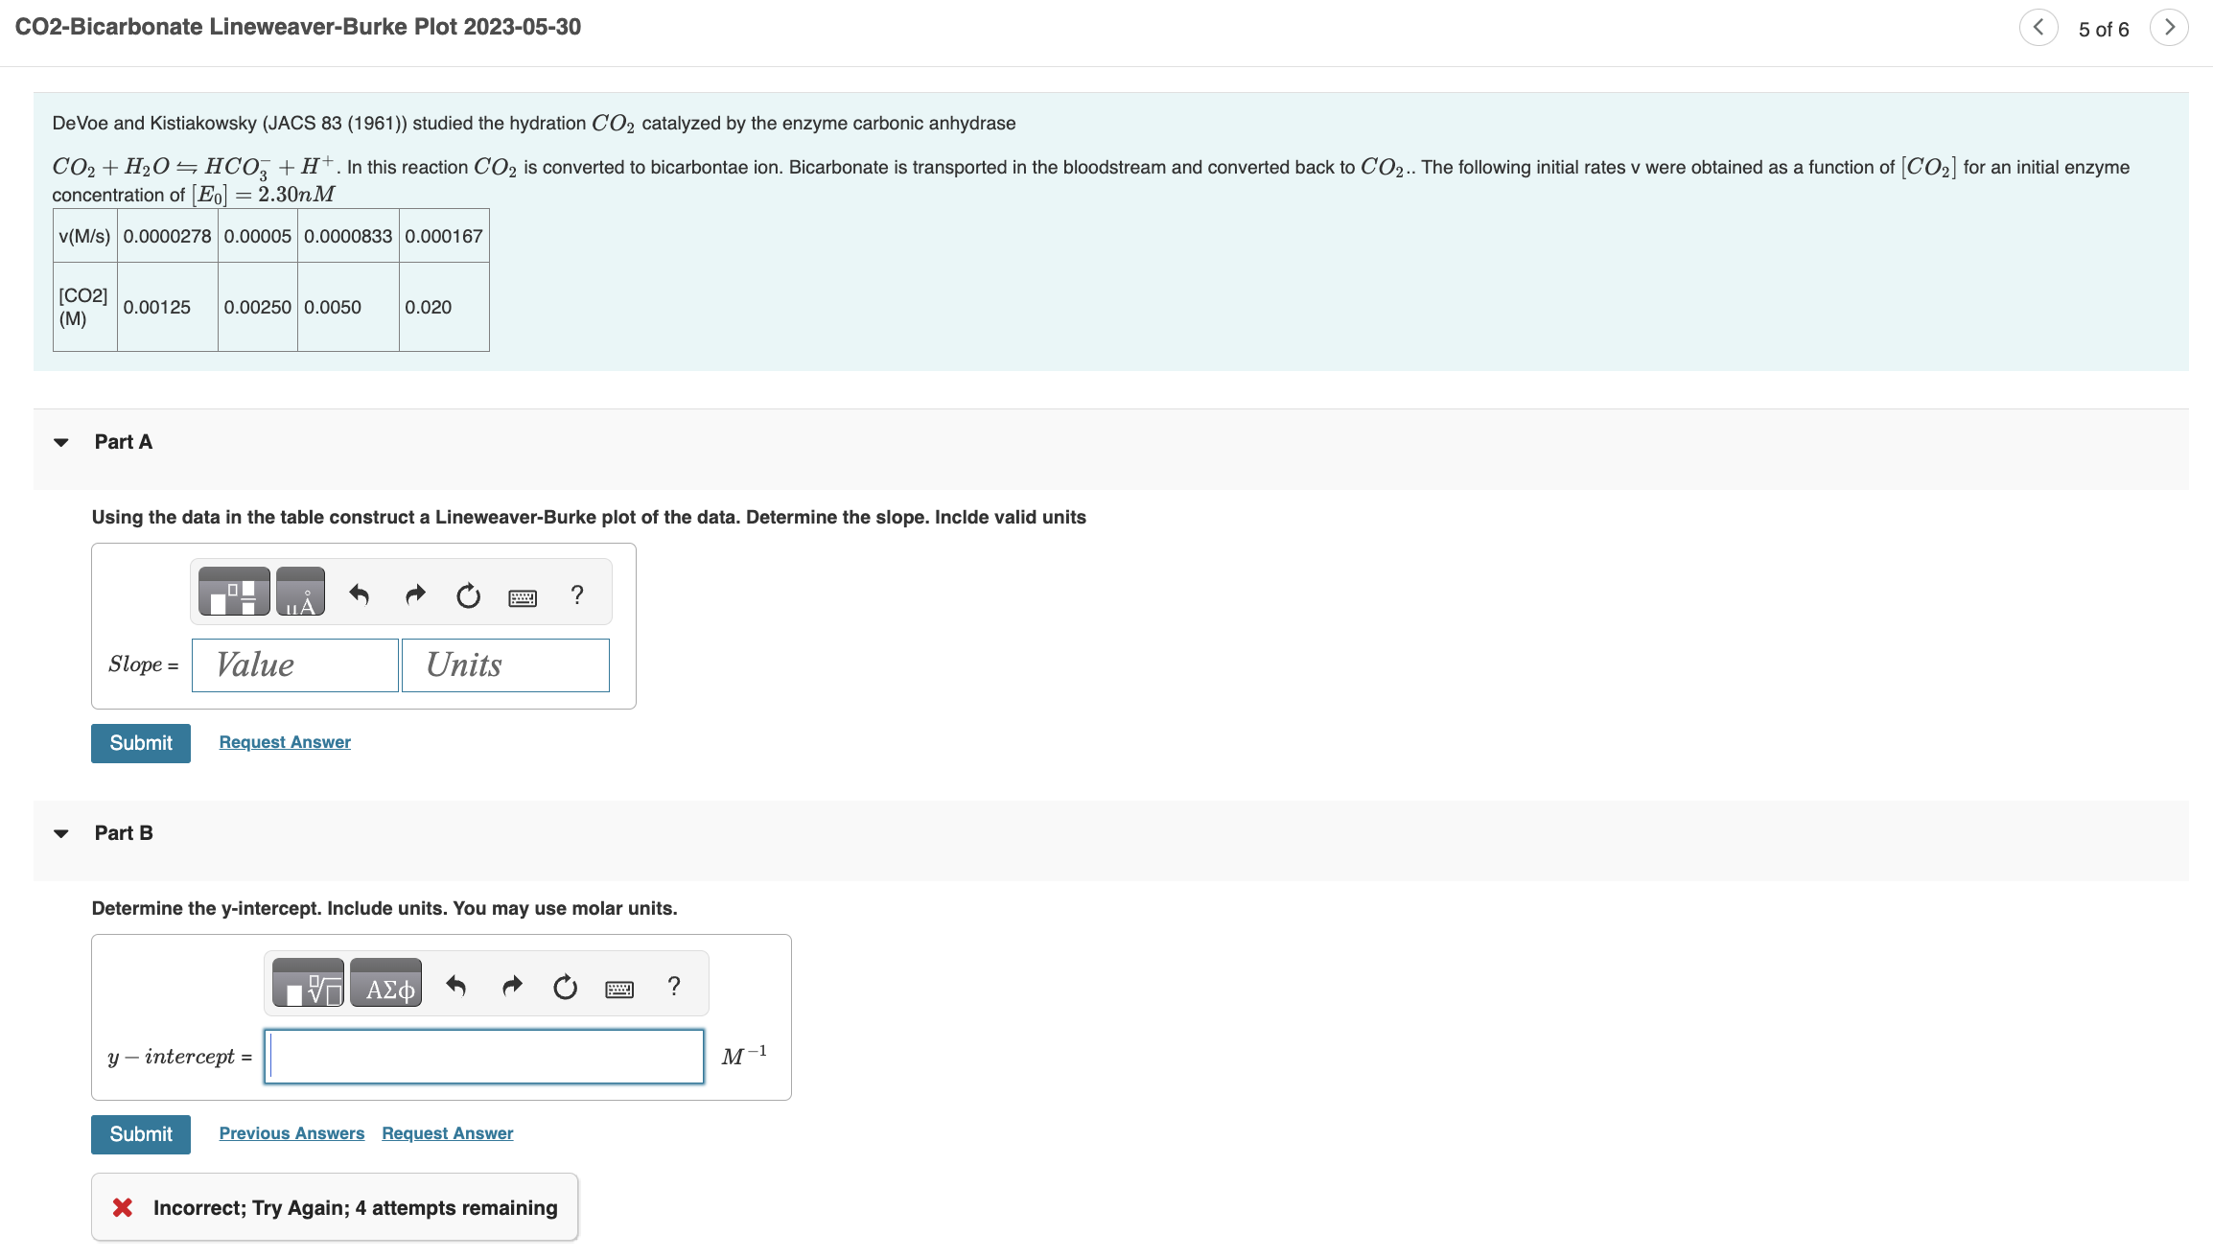This screenshot has width=2213, height=1258.
Task: Open keyboard shortcuts in Part B toolbar
Action: tap(619, 989)
